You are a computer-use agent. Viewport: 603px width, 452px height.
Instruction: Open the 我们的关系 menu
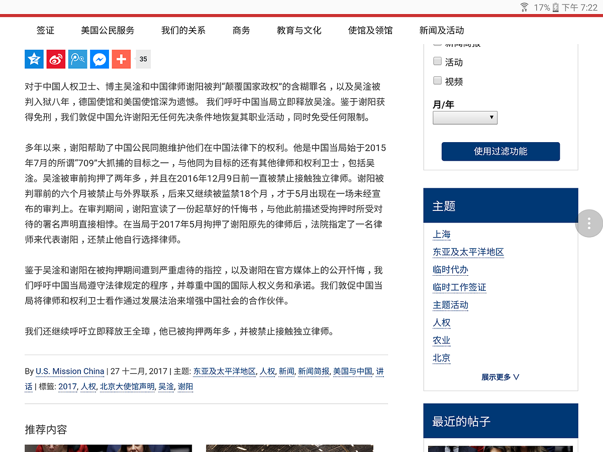[183, 30]
